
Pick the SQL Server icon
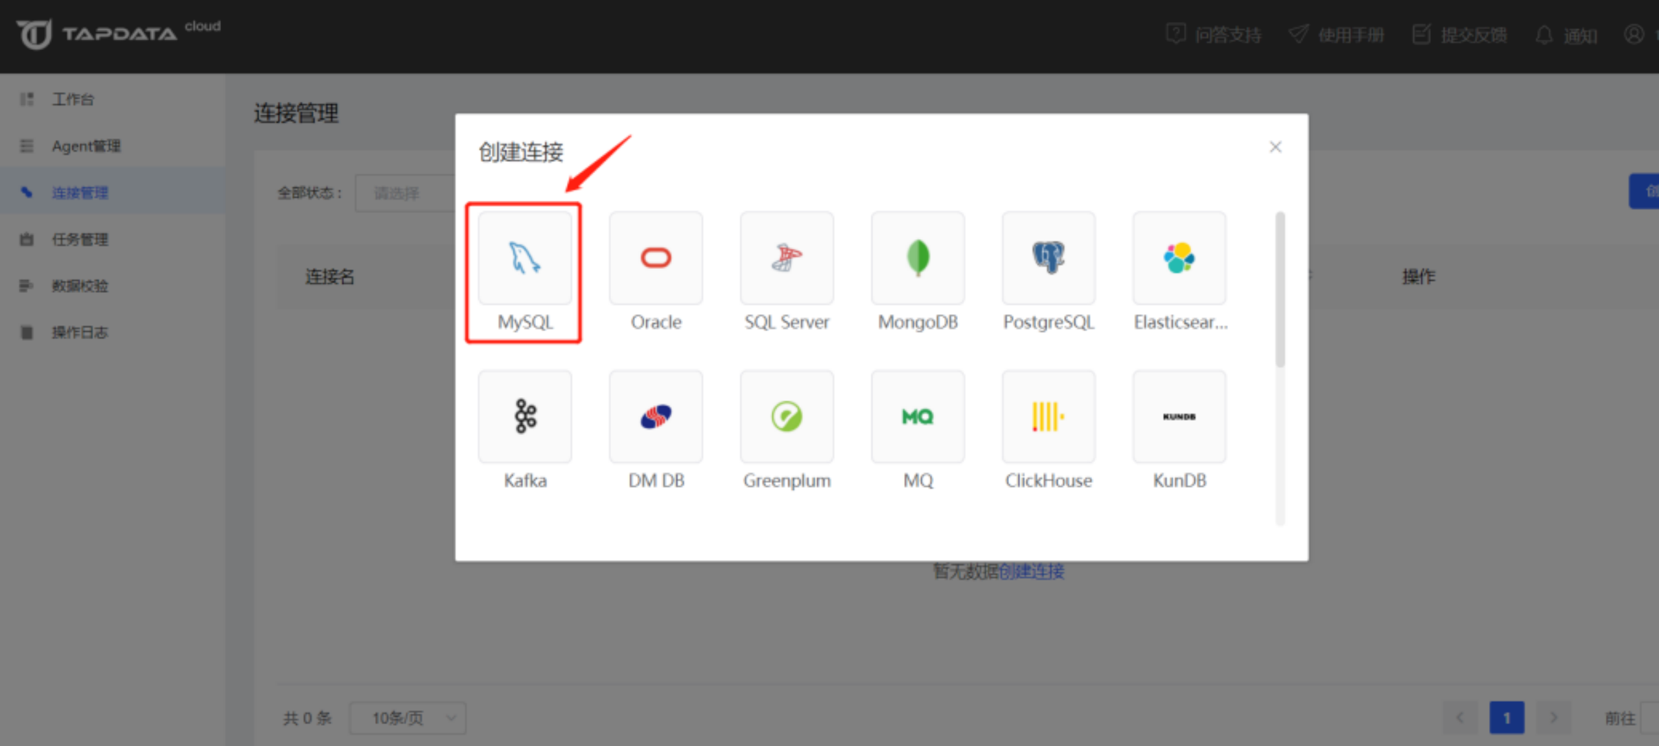point(787,259)
